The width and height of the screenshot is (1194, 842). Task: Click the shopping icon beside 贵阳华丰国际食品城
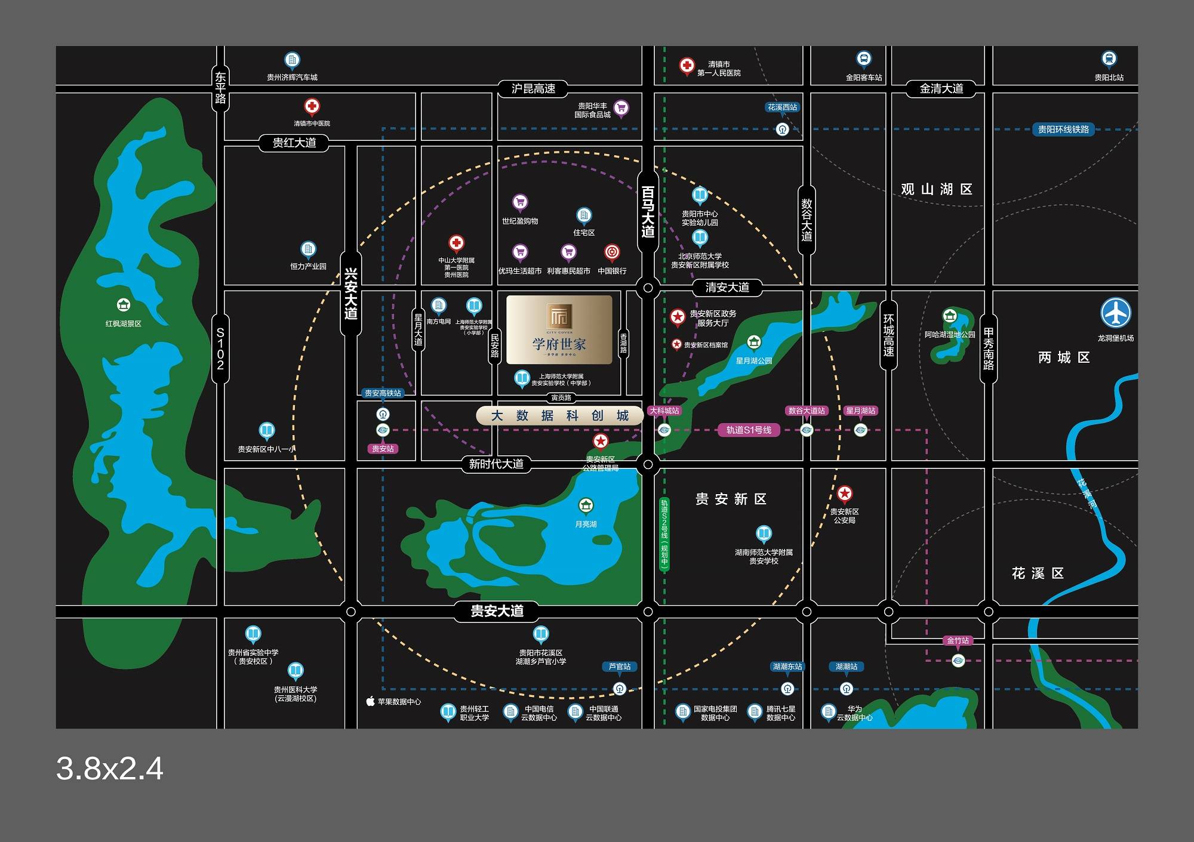click(x=621, y=108)
